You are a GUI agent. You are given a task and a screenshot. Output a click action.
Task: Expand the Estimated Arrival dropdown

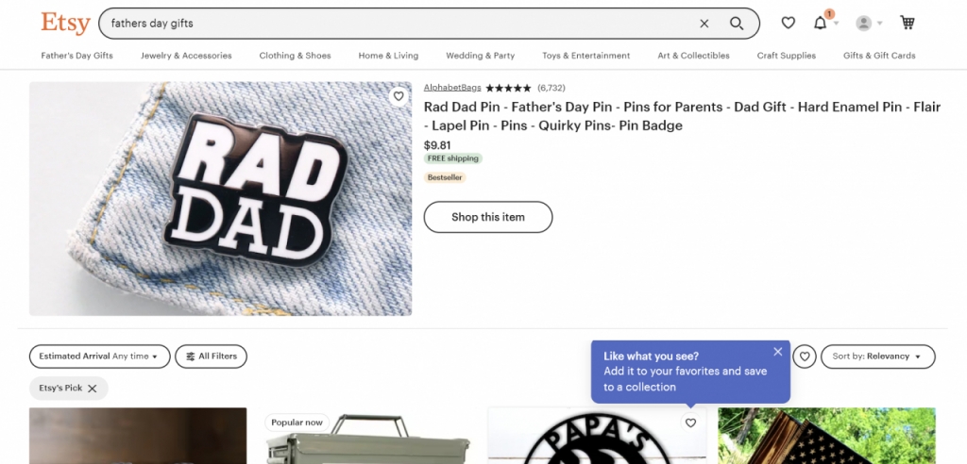(x=99, y=356)
